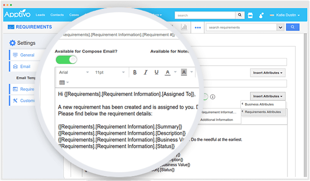Toggle underline formatting
Viewport: 310px width, 181px height.
156,73
